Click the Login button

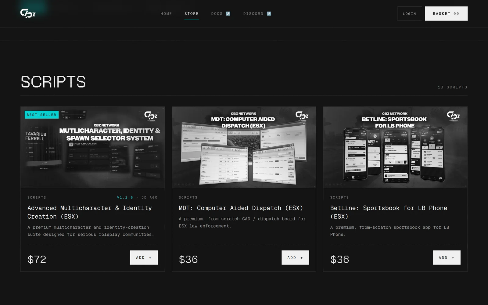[409, 14]
